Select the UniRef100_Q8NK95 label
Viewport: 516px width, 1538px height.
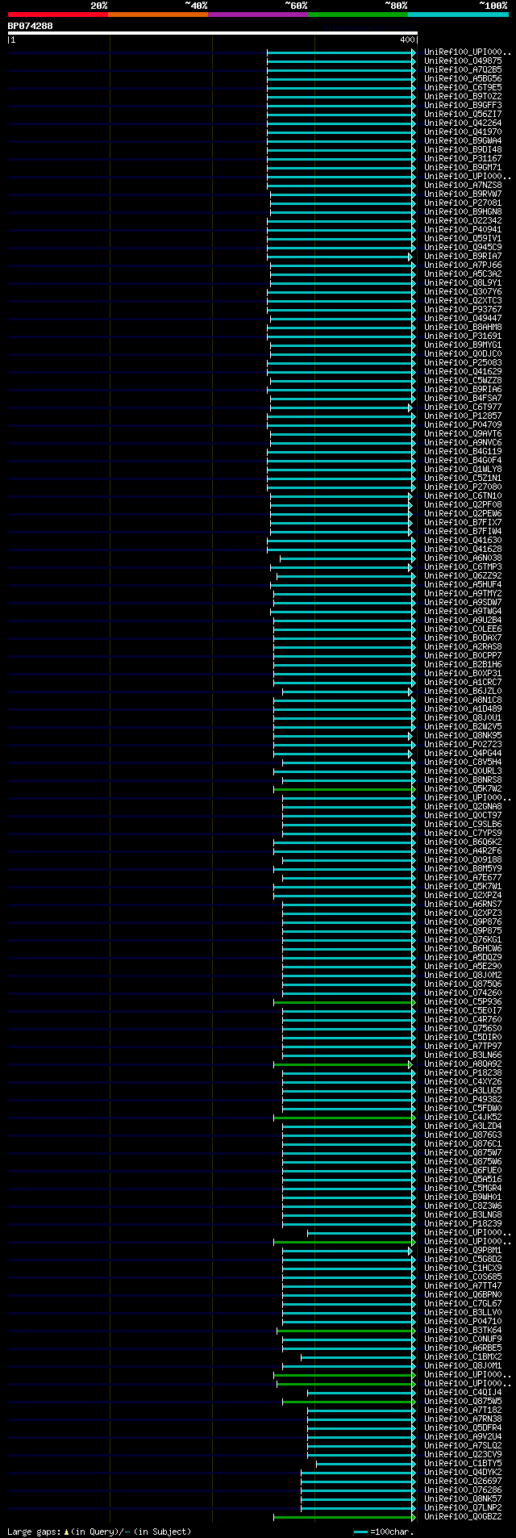click(463, 735)
